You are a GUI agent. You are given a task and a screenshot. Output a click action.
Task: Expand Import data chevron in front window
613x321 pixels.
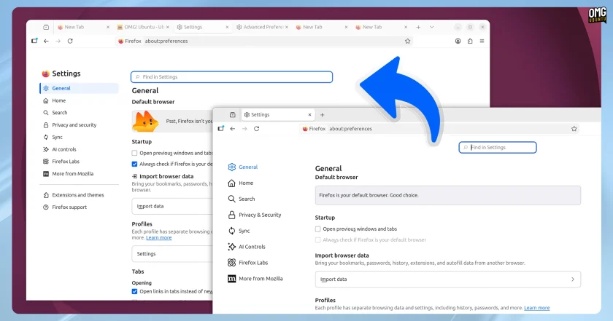coord(573,280)
